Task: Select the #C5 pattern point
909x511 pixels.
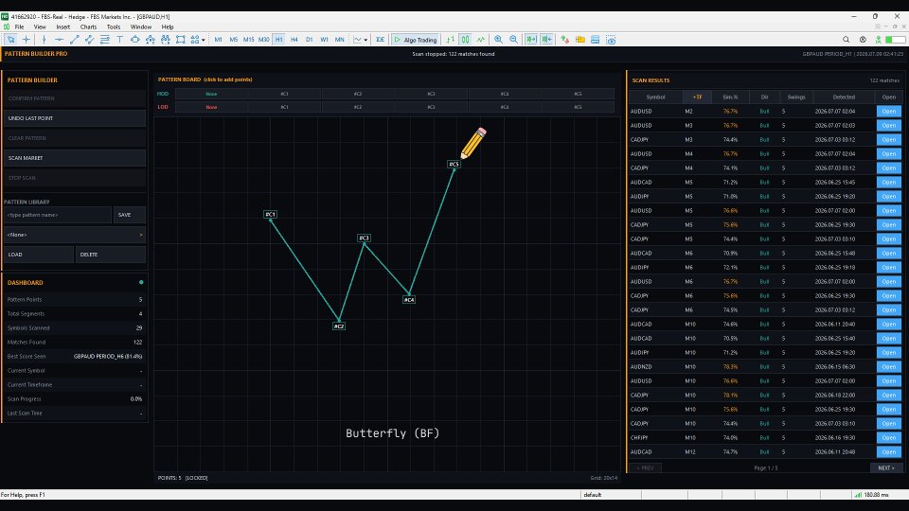Action: tap(454, 164)
